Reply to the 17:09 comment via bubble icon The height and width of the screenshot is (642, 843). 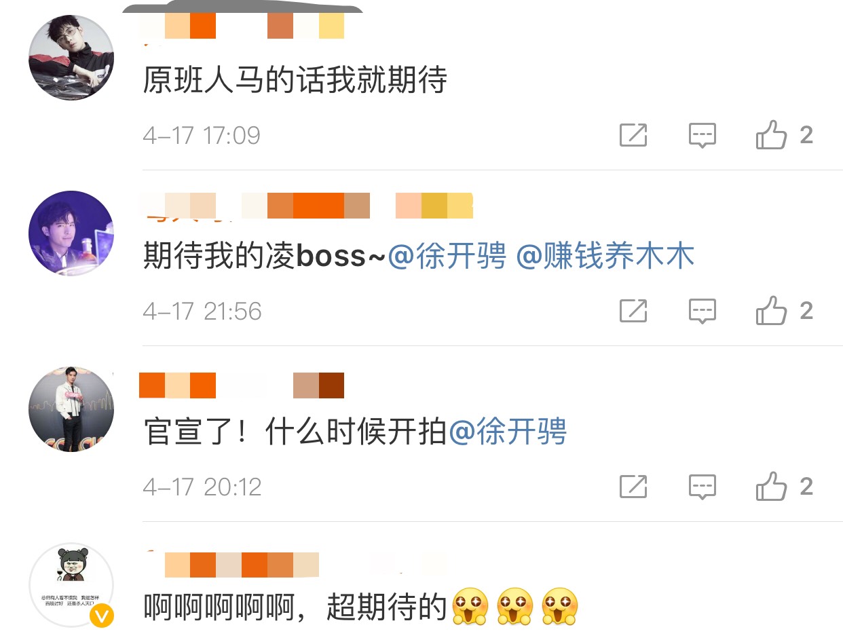click(x=702, y=135)
